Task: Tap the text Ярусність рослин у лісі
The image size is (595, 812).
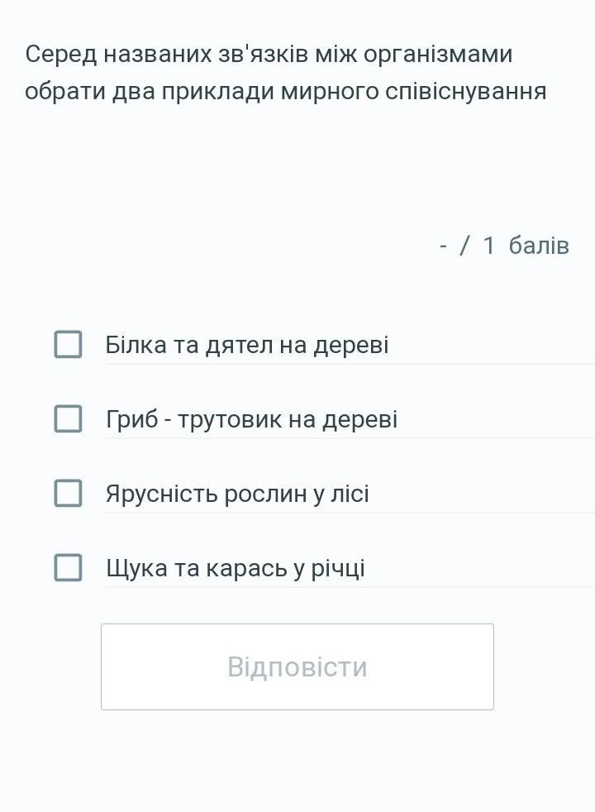Action: tap(237, 494)
